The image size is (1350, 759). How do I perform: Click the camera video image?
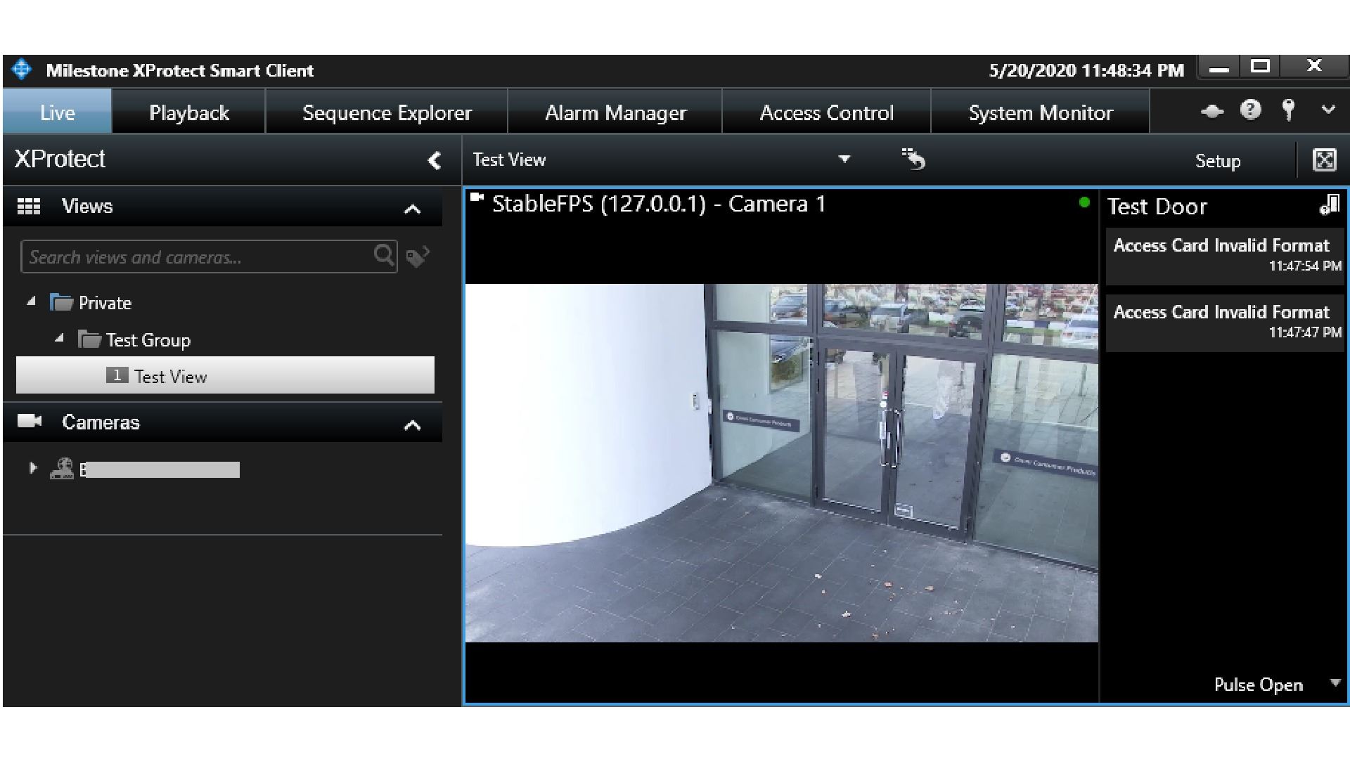click(x=782, y=462)
